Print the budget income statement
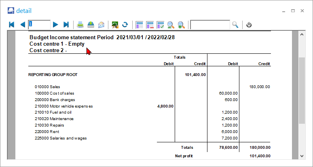313x167 pixels. click(x=80, y=25)
